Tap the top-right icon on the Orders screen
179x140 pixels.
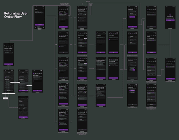[44, 8]
